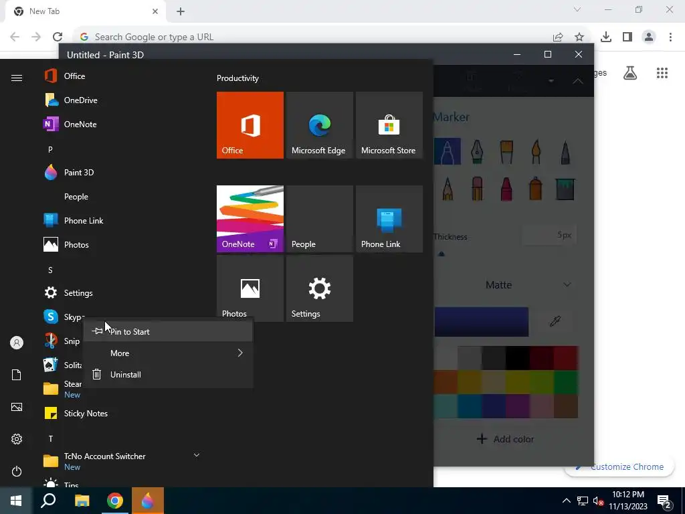Screen dimensions: 685x514
Task: Choose Pin to Start in context menu
Action: [x=168, y=331]
